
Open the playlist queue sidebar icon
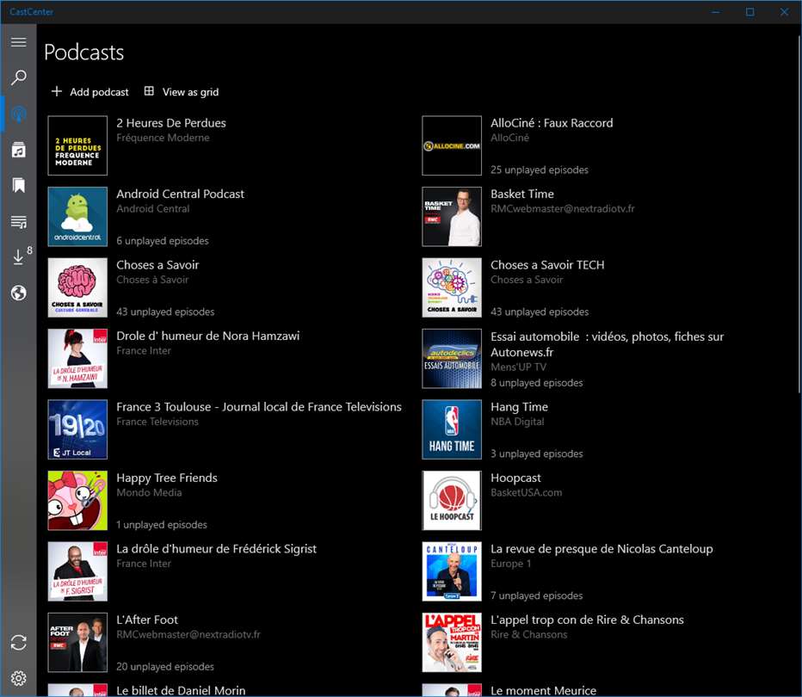click(18, 221)
